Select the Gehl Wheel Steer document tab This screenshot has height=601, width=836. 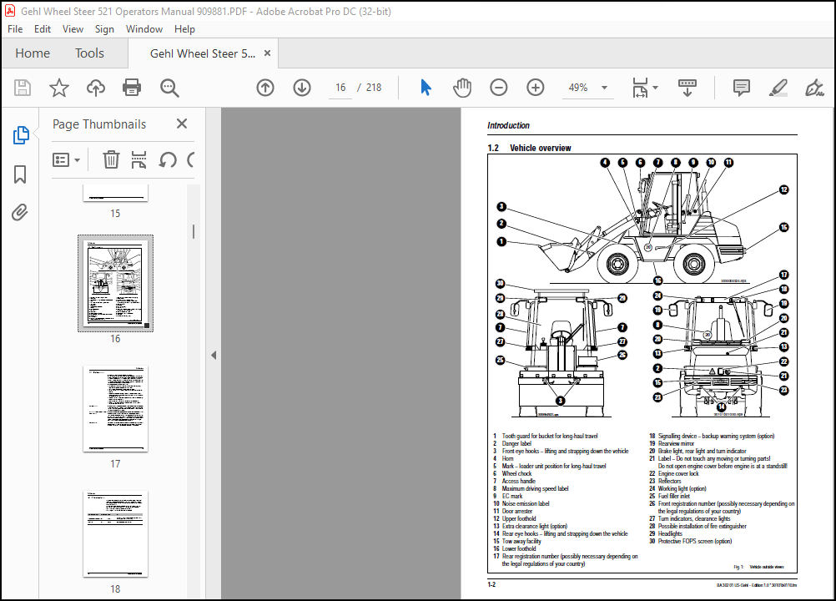point(202,53)
